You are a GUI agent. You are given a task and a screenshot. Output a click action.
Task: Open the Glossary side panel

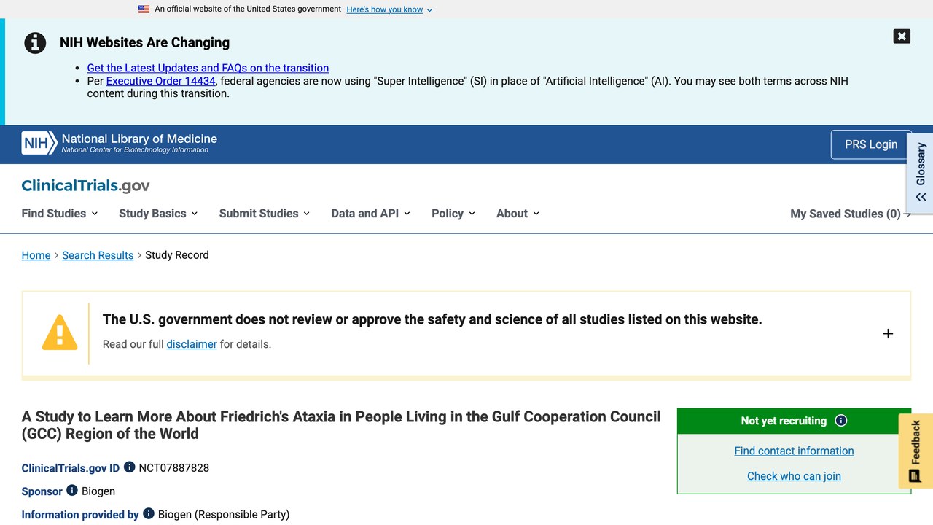(x=921, y=172)
